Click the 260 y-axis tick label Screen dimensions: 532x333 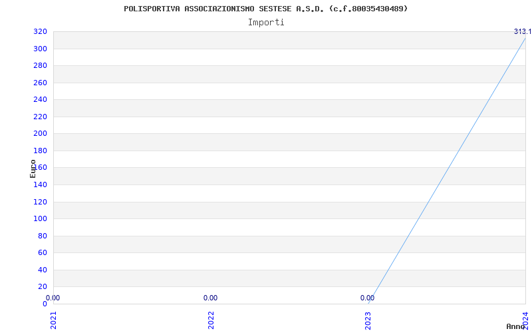[40, 83]
